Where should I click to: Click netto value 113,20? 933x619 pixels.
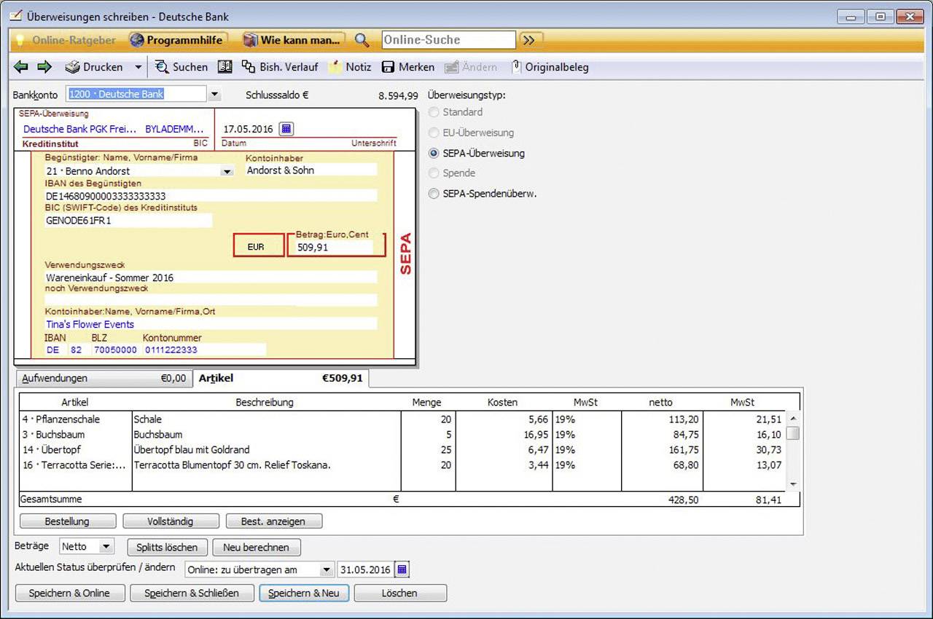click(x=662, y=419)
